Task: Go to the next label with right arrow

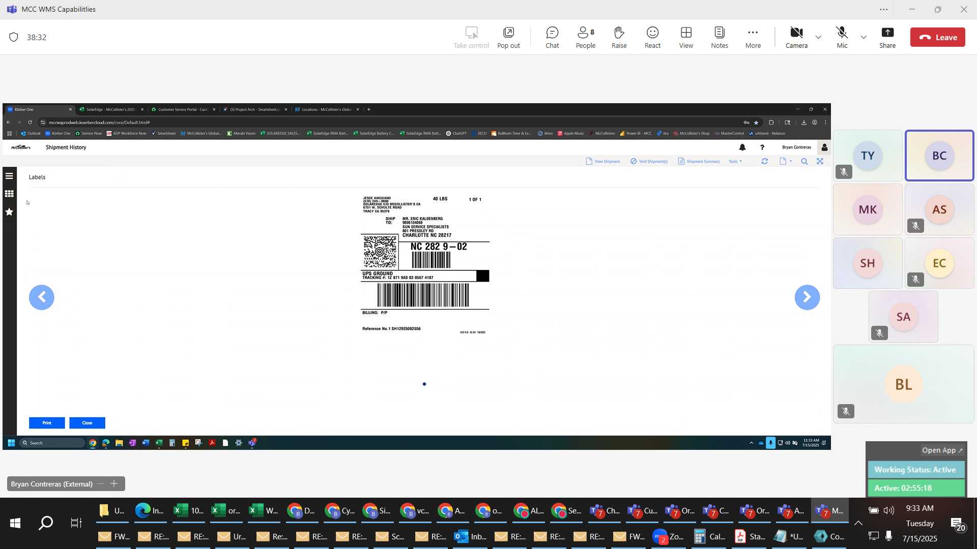Action: pos(807,297)
